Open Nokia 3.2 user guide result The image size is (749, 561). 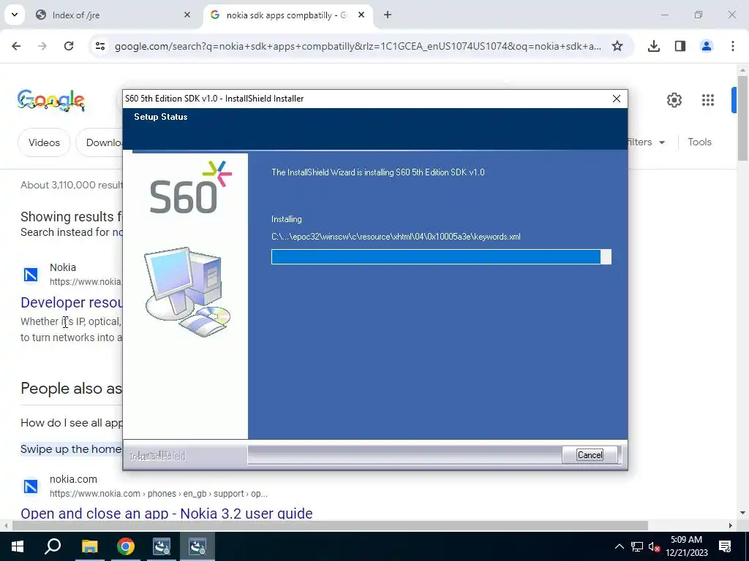pyautogui.click(x=166, y=514)
